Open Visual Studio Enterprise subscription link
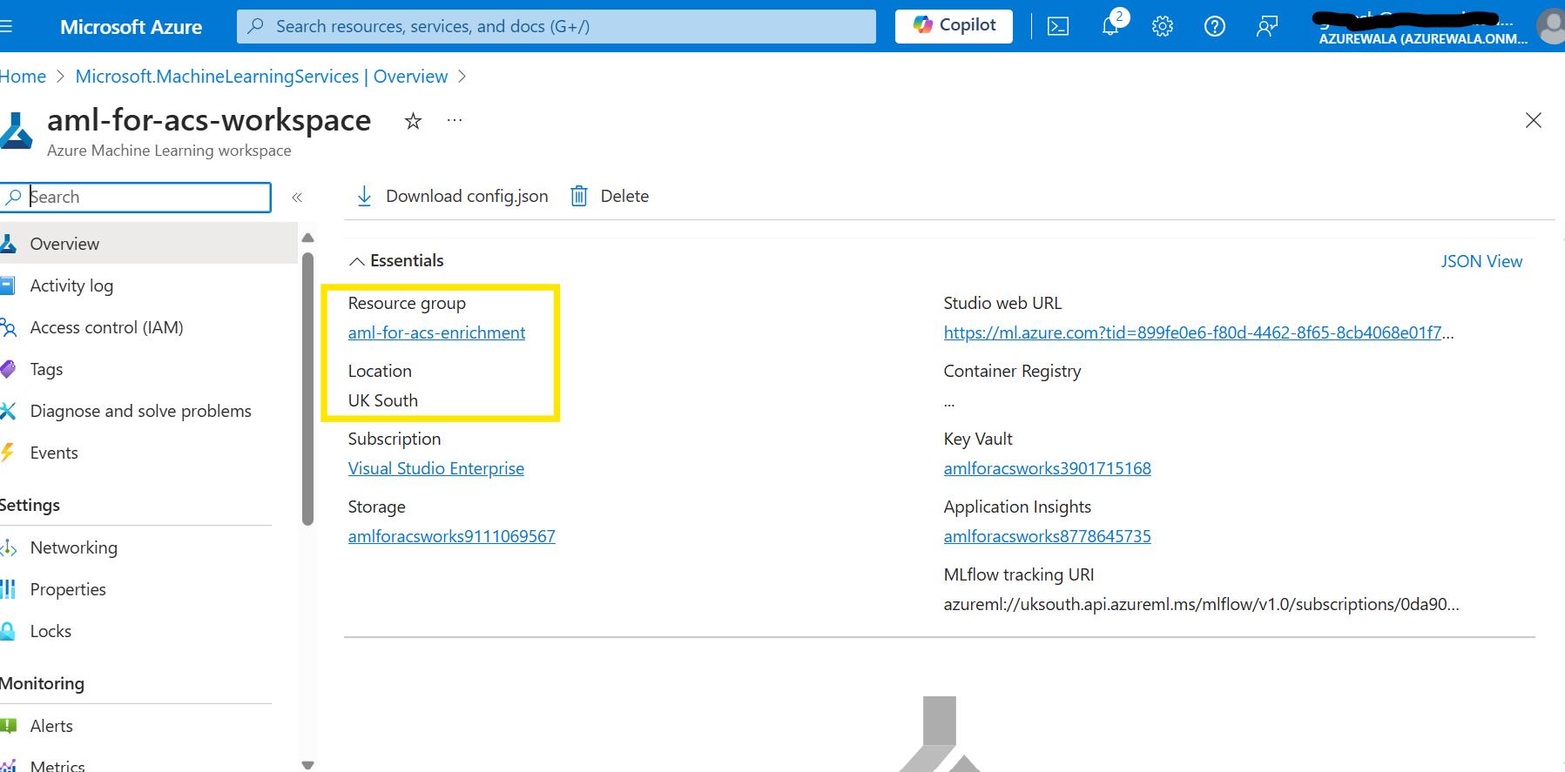The width and height of the screenshot is (1565, 772). (436, 468)
